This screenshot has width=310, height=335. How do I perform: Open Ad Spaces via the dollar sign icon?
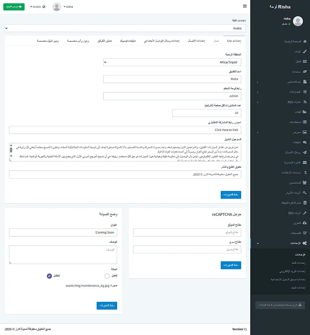click(305, 172)
